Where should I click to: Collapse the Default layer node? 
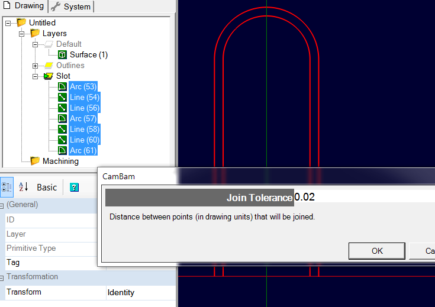[x=35, y=44]
